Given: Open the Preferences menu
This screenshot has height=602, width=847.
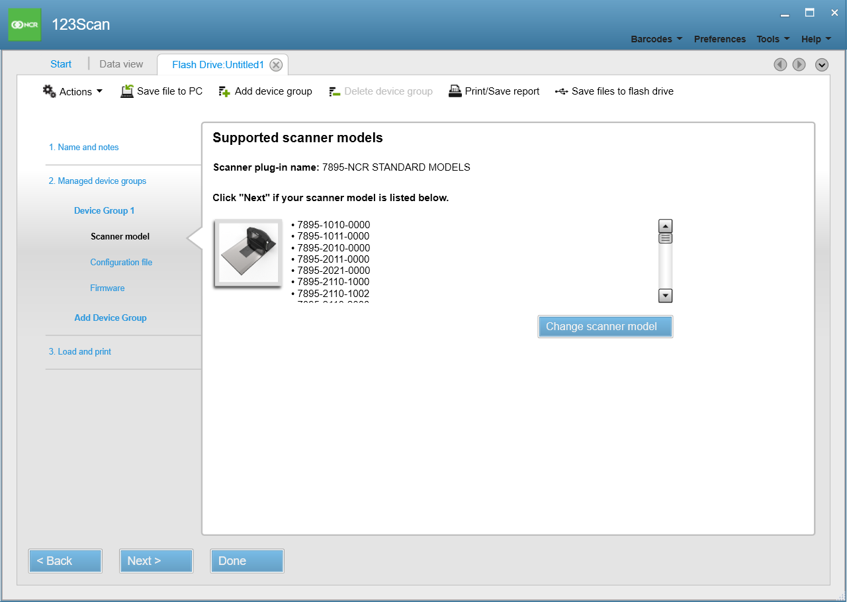Looking at the screenshot, I should point(719,39).
